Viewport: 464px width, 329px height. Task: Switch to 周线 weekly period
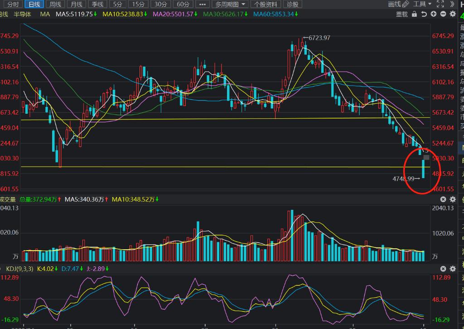[55, 4]
